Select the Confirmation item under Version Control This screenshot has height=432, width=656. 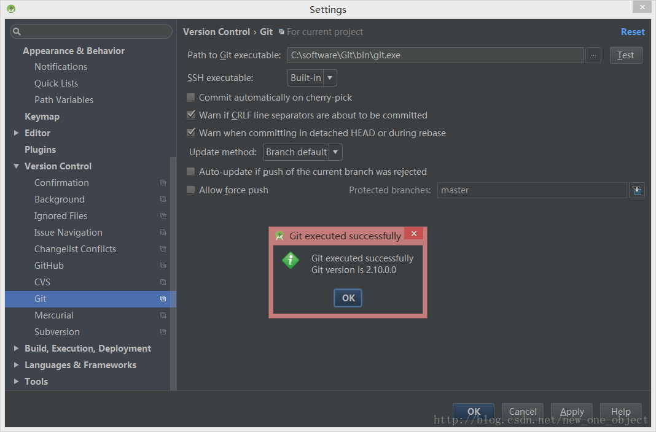click(61, 183)
